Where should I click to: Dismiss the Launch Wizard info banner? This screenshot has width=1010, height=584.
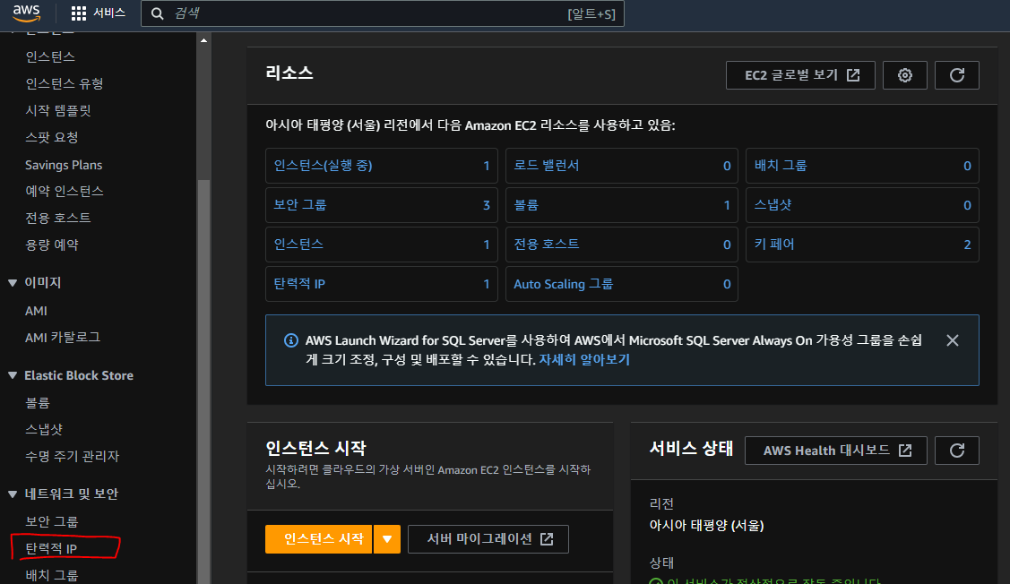click(x=953, y=340)
